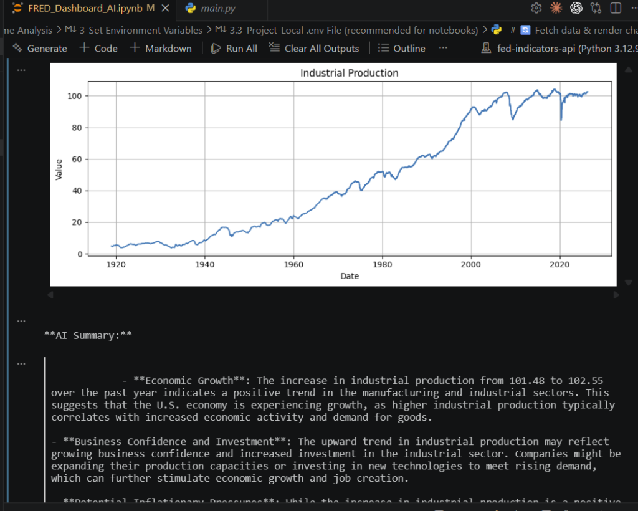Add a new Markdown cell
The image size is (638, 511).
tap(161, 48)
